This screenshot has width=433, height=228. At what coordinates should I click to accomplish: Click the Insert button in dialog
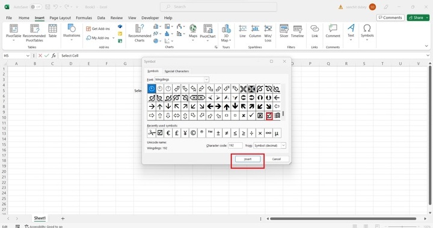[248, 159]
